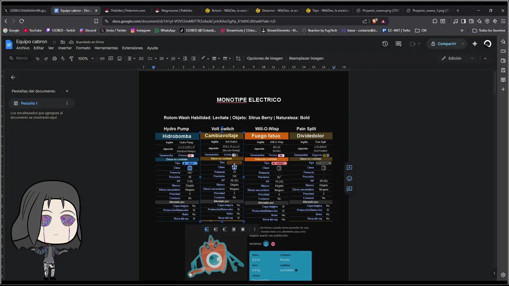Viewport: 509px width, 286px height.
Task: Open the Archivo menu
Action: pyautogui.click(x=23, y=48)
